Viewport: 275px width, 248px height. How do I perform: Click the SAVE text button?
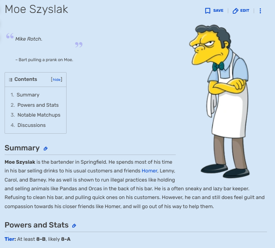click(218, 11)
